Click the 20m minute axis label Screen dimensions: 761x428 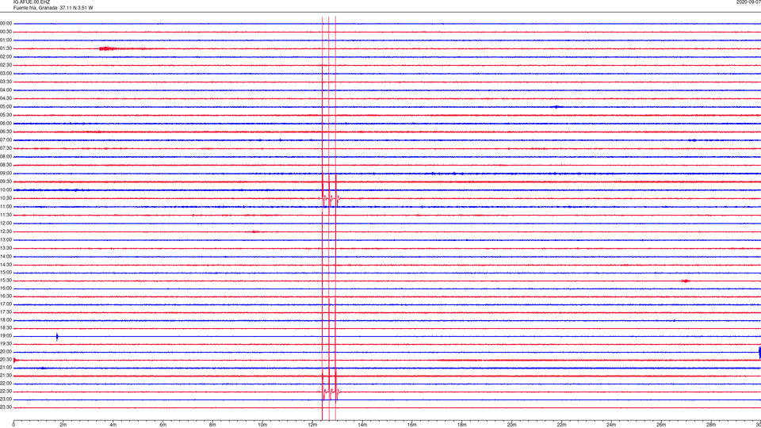click(x=511, y=425)
